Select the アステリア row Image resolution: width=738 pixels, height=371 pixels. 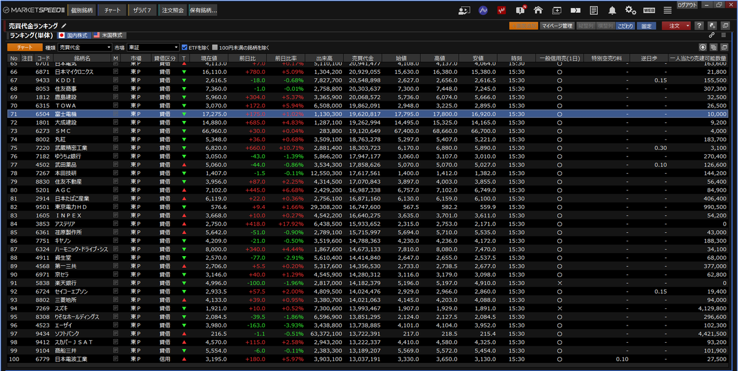coord(369,224)
